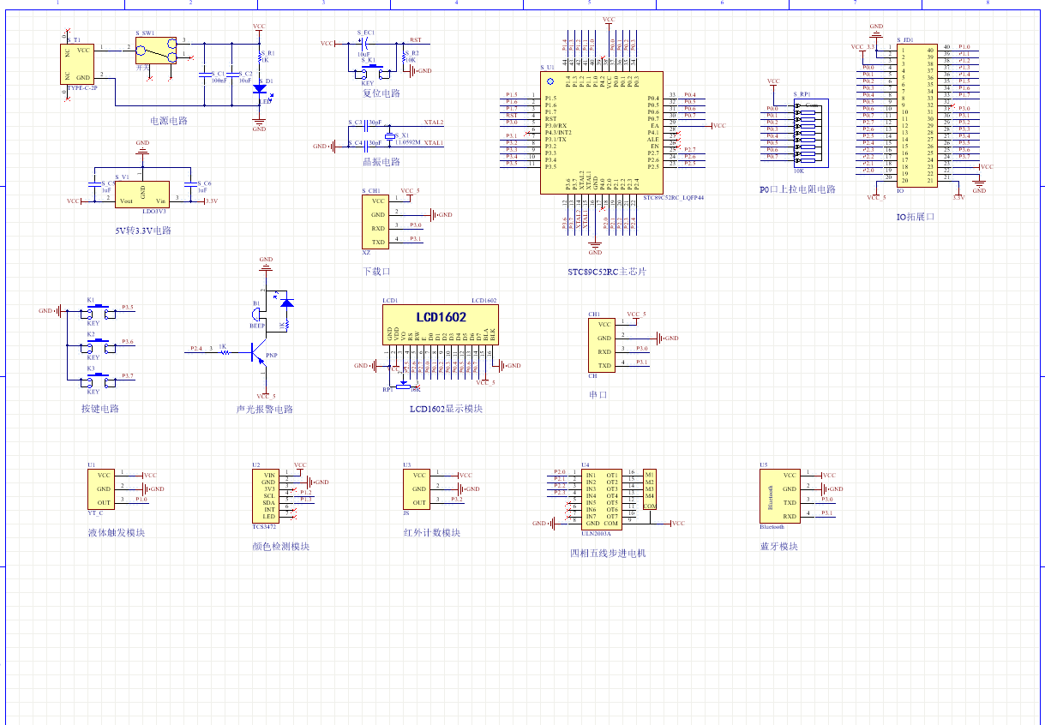Select the K1 push button key

pos(97,309)
